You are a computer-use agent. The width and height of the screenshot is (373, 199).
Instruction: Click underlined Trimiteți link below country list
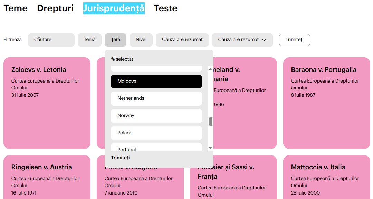click(120, 158)
